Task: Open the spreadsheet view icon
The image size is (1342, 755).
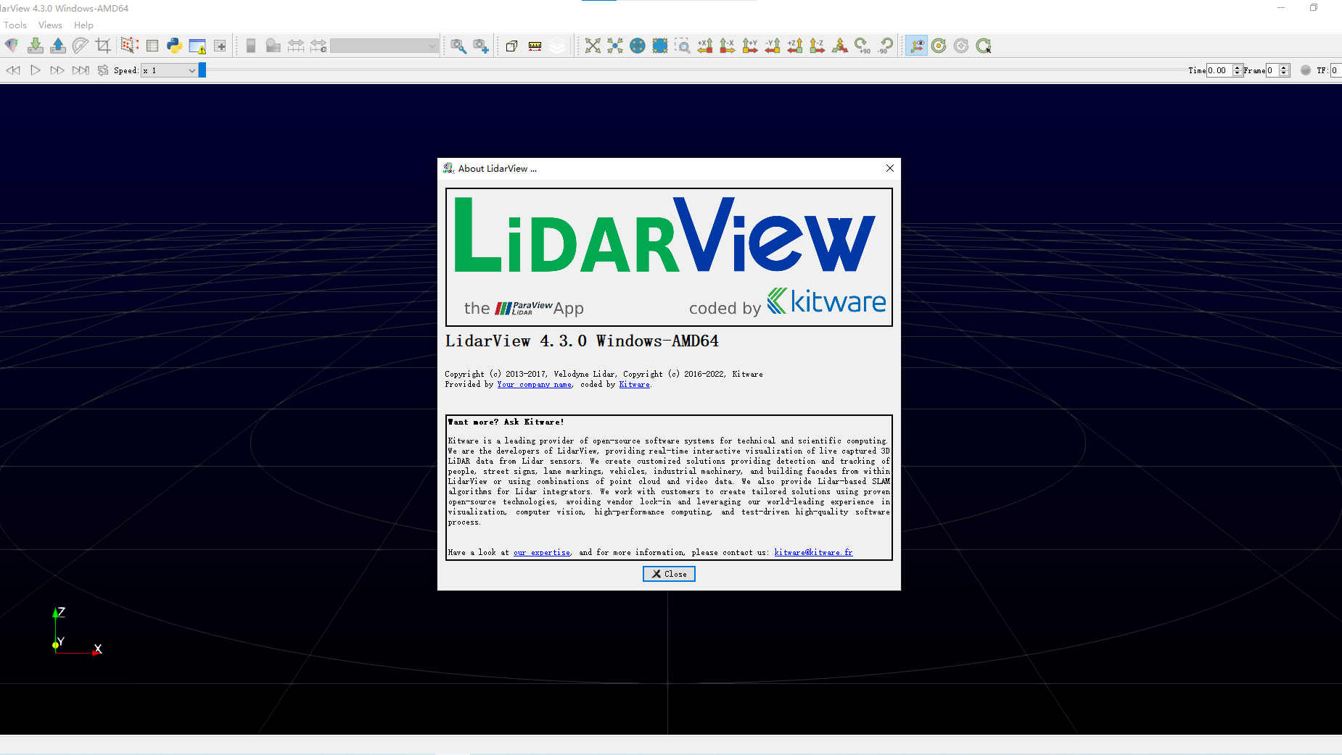Action: [152, 46]
